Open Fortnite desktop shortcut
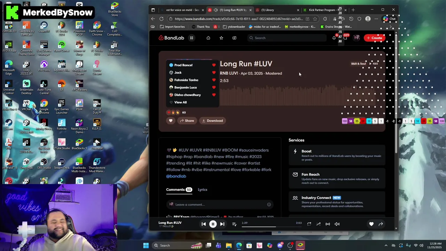 62,124
